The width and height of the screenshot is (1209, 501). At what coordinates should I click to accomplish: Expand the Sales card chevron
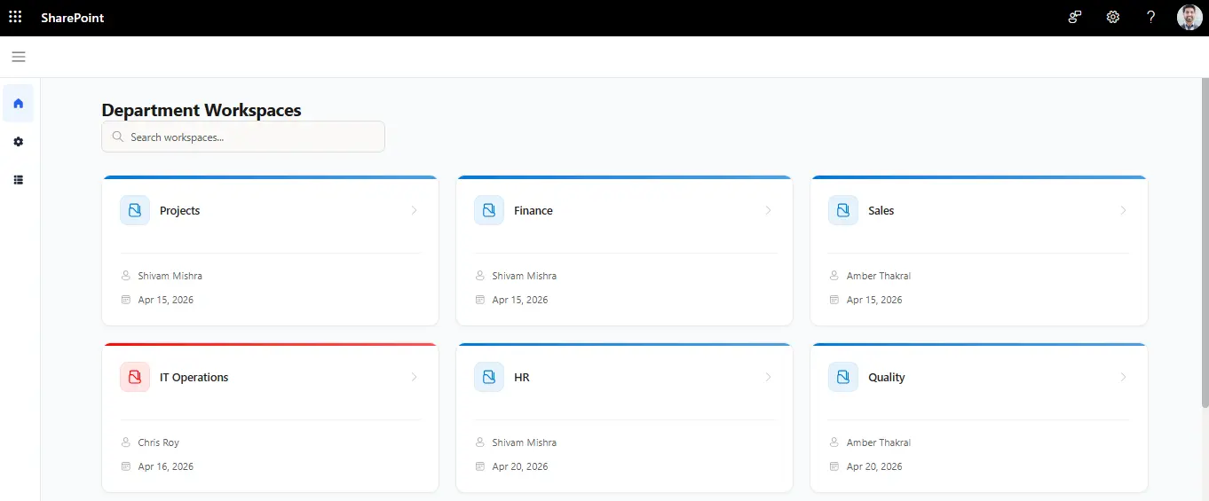pyautogui.click(x=1123, y=210)
